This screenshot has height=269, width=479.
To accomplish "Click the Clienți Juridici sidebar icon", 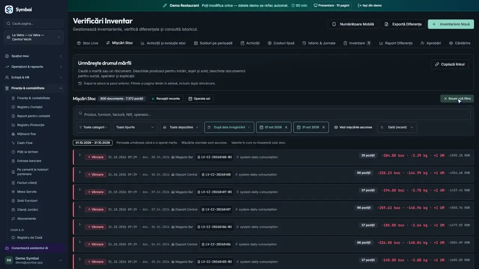I will click(x=13, y=210).
